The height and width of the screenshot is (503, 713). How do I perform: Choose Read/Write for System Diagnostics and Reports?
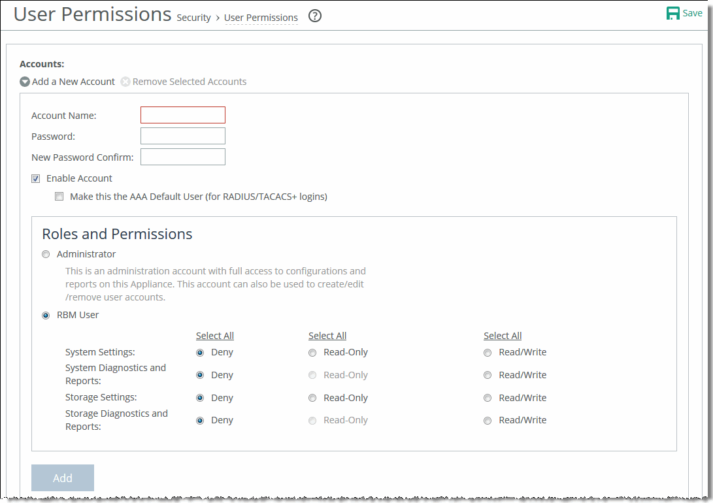coord(487,374)
